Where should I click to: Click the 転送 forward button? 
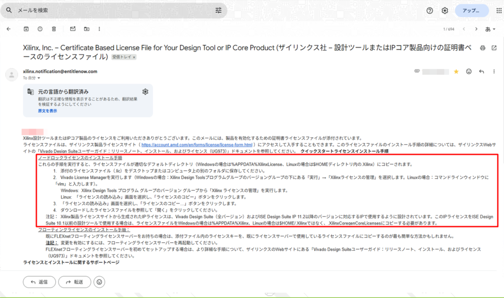pos(75,282)
